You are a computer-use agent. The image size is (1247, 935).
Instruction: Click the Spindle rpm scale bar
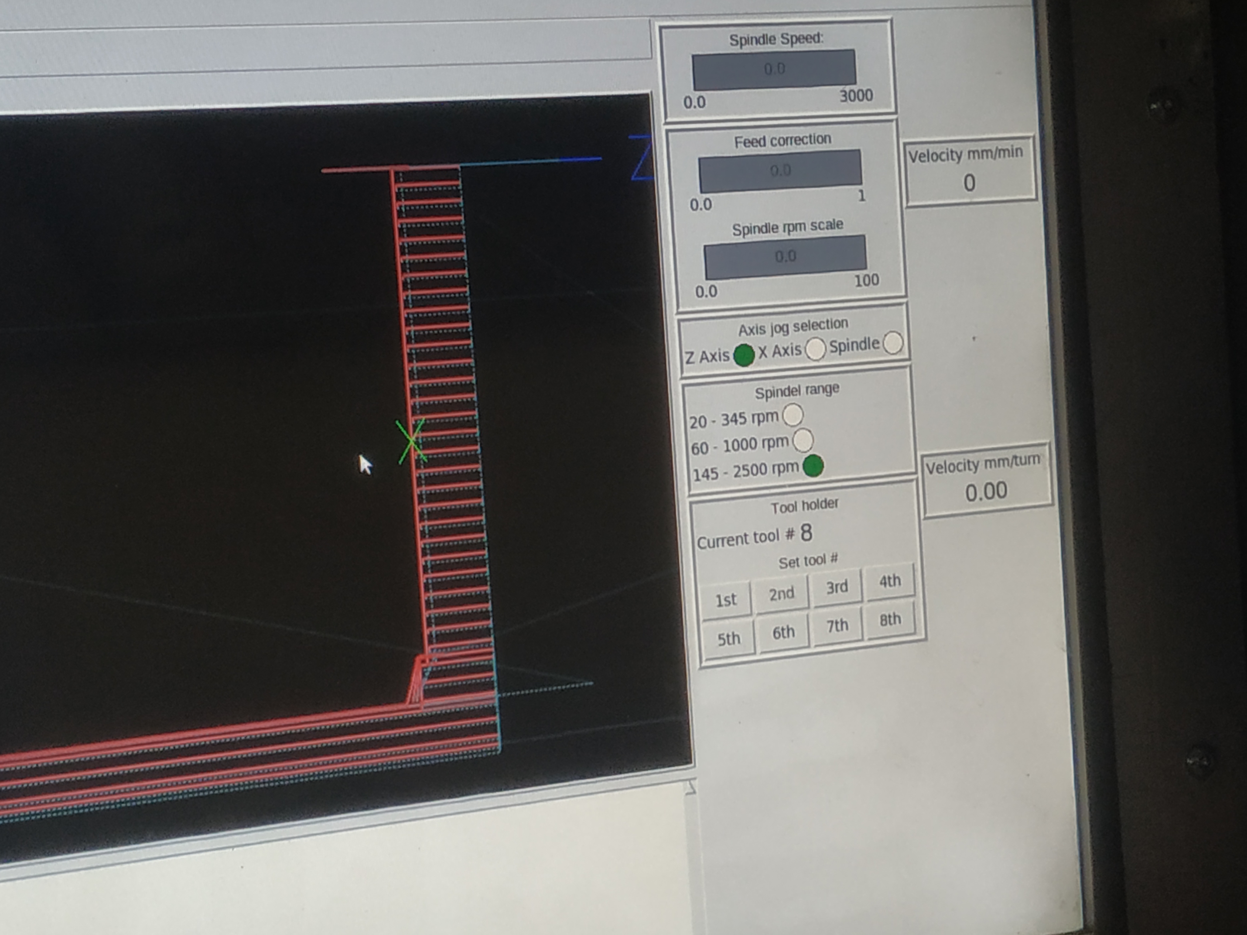(785, 257)
